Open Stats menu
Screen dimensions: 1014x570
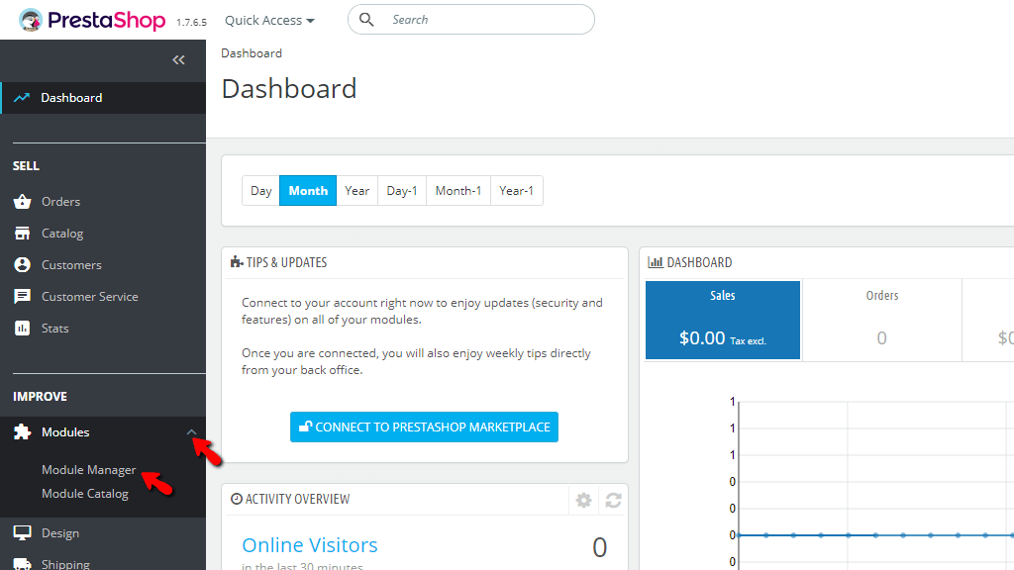coord(55,329)
